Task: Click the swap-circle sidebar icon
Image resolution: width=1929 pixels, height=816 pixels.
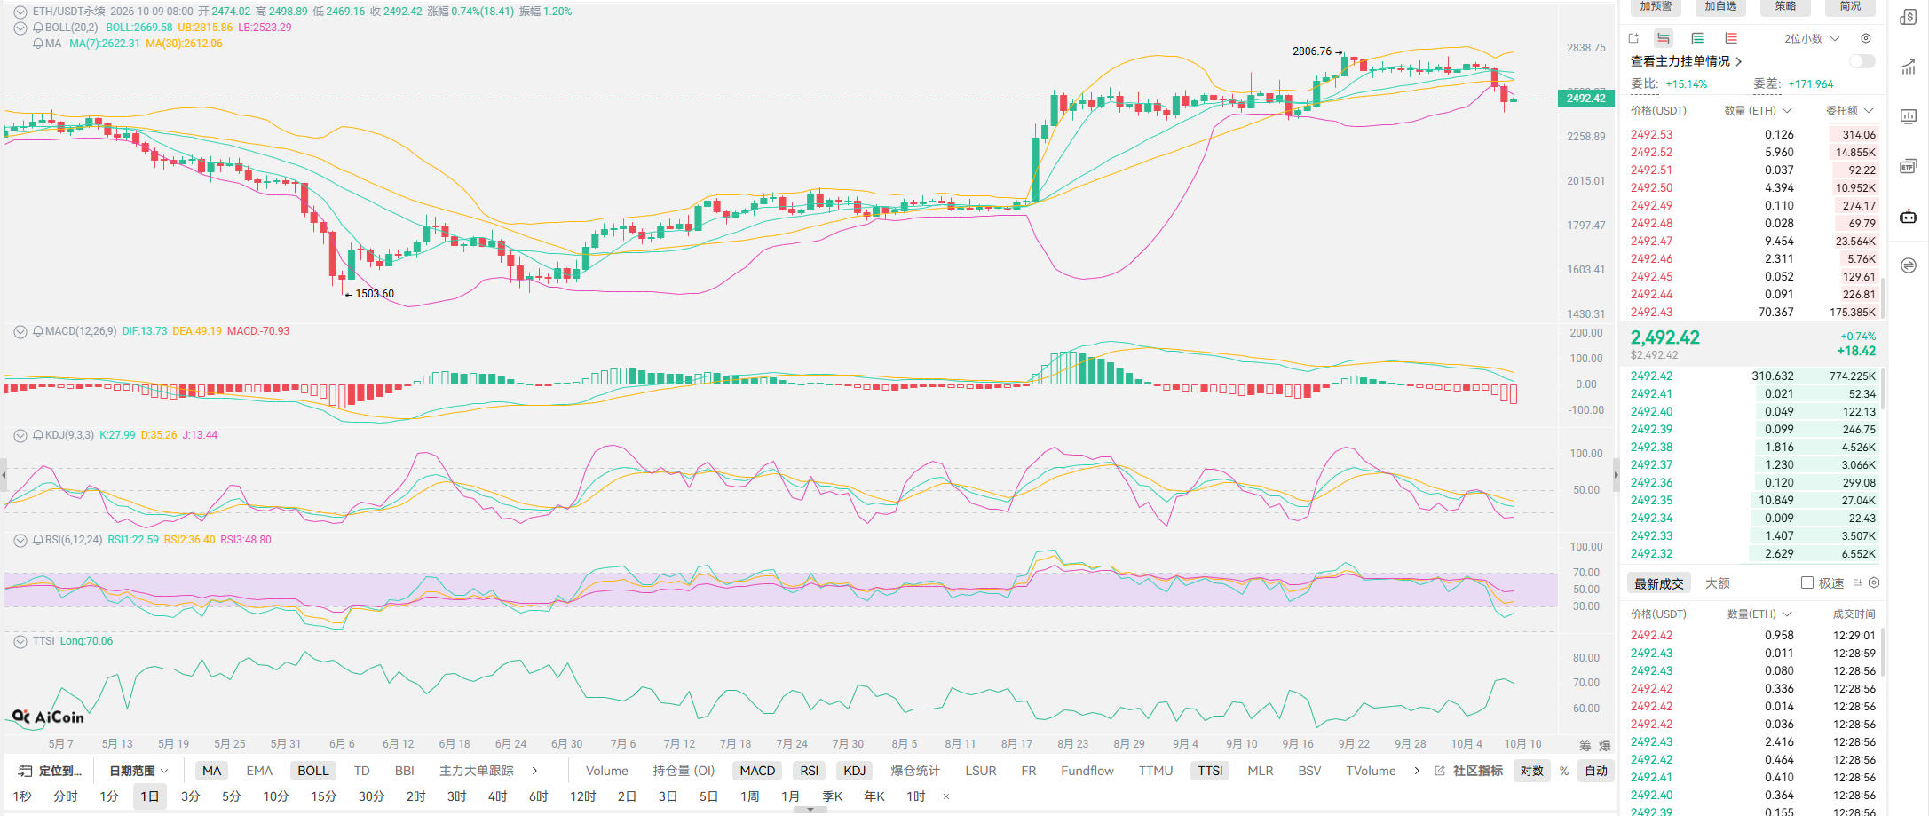Action: click(x=1909, y=265)
